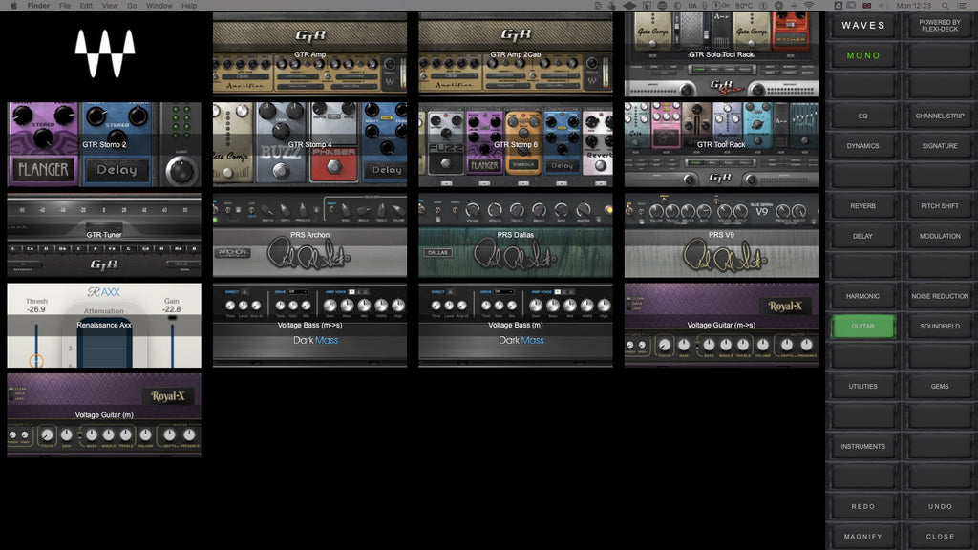
Task: Click the Voltage Bass Dark Mass thumbnail
Action: [x=514, y=325]
